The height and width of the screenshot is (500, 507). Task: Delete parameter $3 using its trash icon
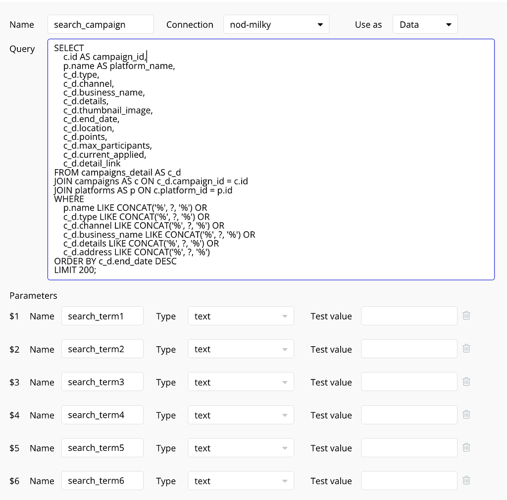click(x=466, y=381)
